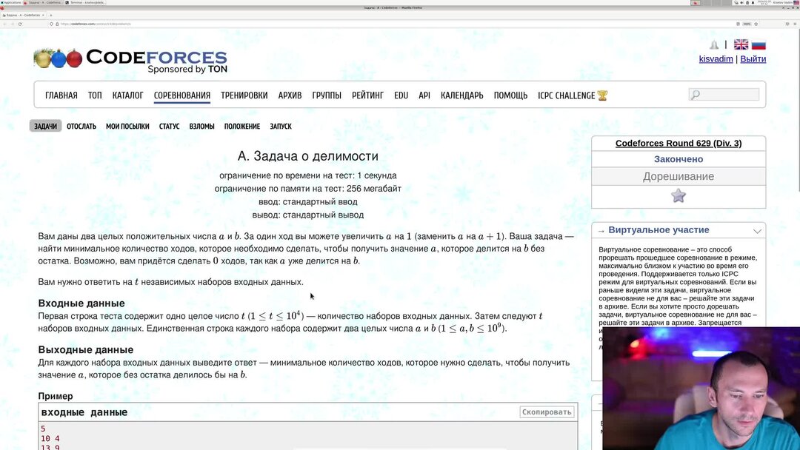This screenshot has width=800, height=450.
Task: Open Codeforces Round 629 (Div. 3) link
Action: tap(679, 143)
